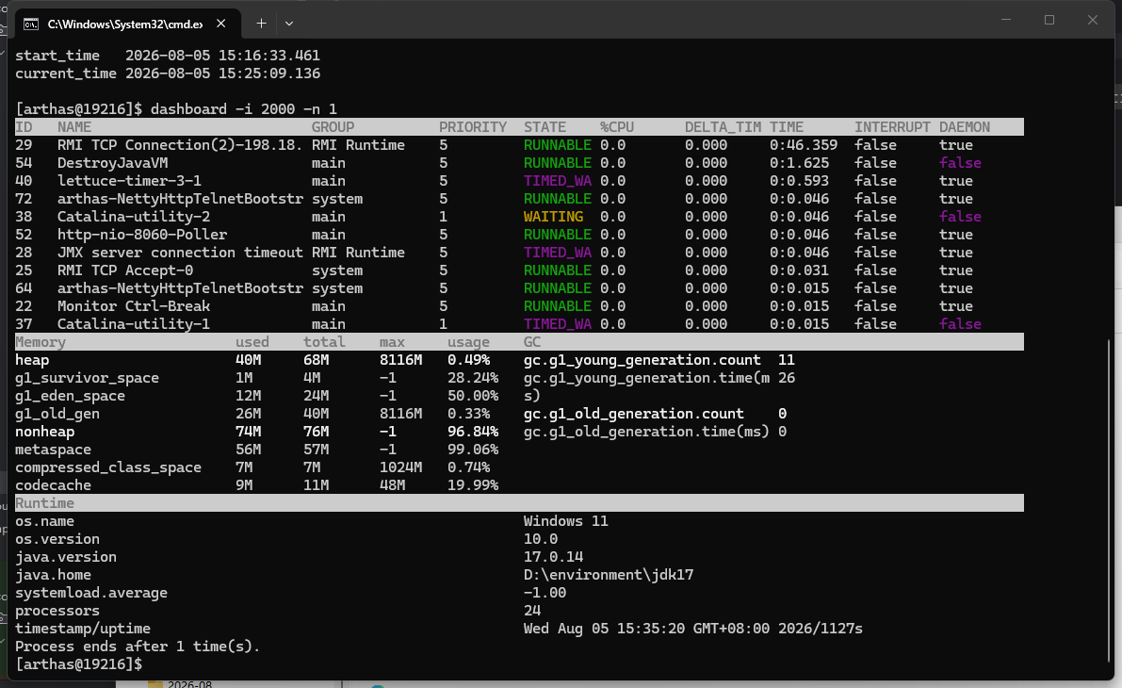Image resolution: width=1122 pixels, height=688 pixels.
Task: Click the heap memory row label
Action: [x=32, y=359]
